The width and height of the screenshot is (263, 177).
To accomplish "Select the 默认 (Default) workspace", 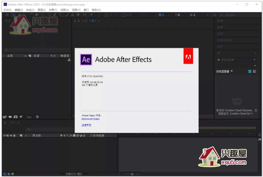I will click(x=161, y=15).
